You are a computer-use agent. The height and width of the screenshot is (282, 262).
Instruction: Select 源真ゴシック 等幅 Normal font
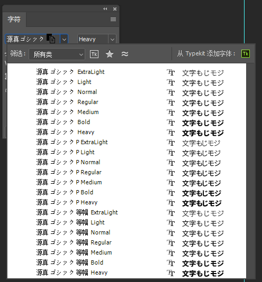point(127,232)
